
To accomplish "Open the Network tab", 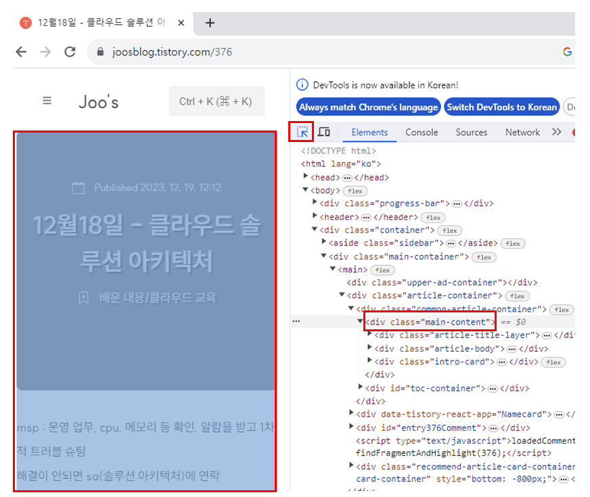I will pos(522,133).
